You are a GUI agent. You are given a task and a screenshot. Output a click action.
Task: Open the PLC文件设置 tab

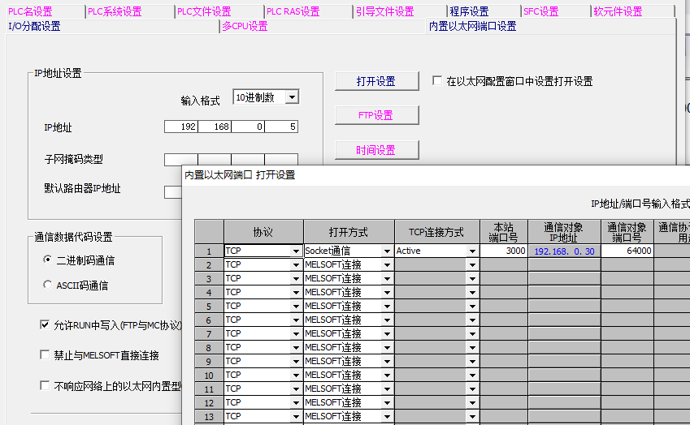[x=204, y=11]
